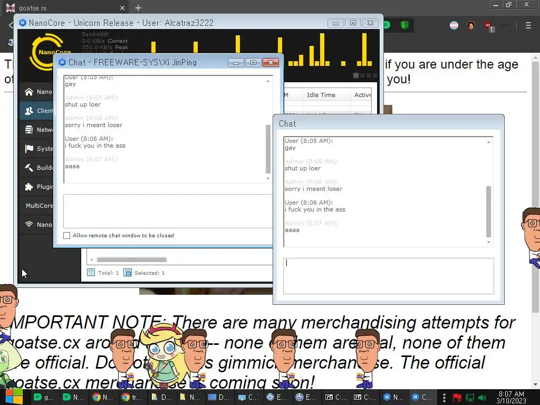Click up arrow of admin chat scrollbar
Image resolution: width=540 pixels, height=405 pixels.
click(x=268, y=81)
